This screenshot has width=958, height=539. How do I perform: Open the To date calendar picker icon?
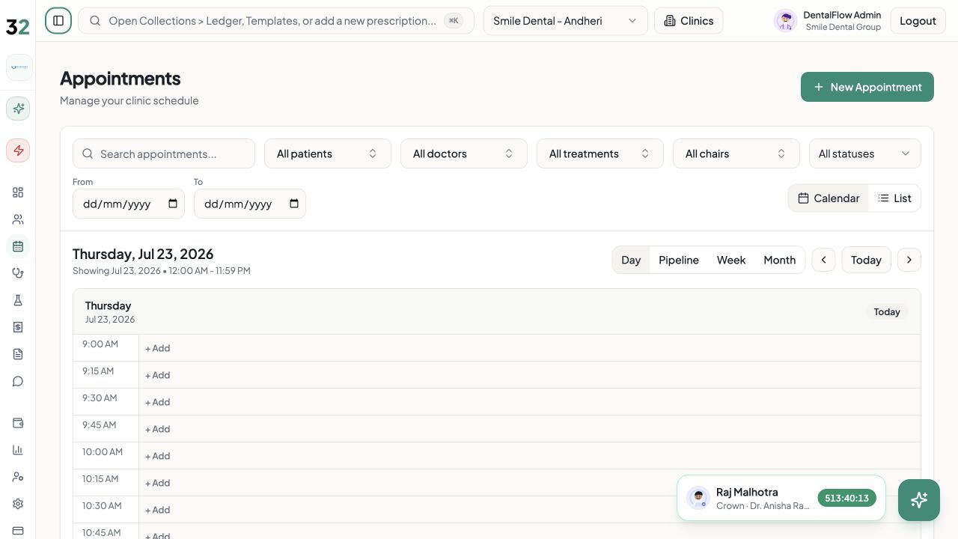tap(294, 204)
